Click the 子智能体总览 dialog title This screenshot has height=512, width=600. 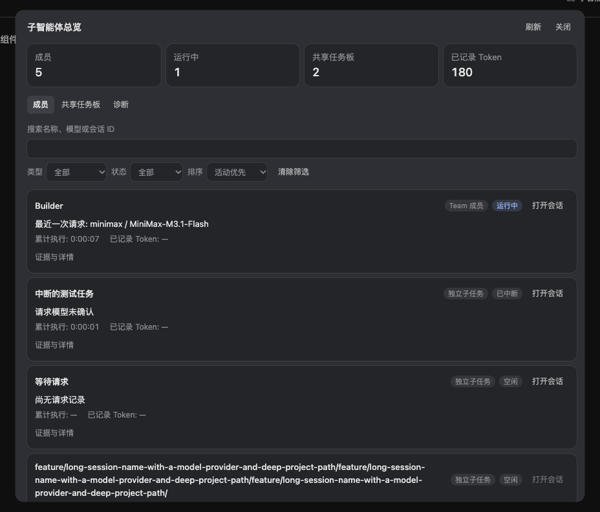click(x=54, y=27)
